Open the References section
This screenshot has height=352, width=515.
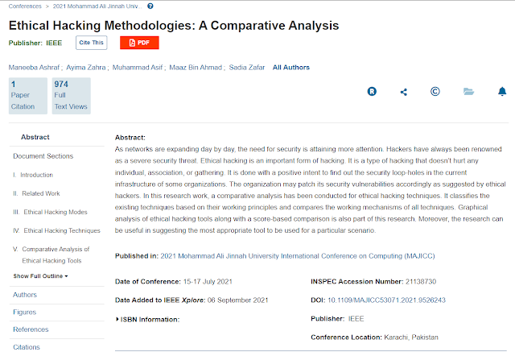(31, 329)
